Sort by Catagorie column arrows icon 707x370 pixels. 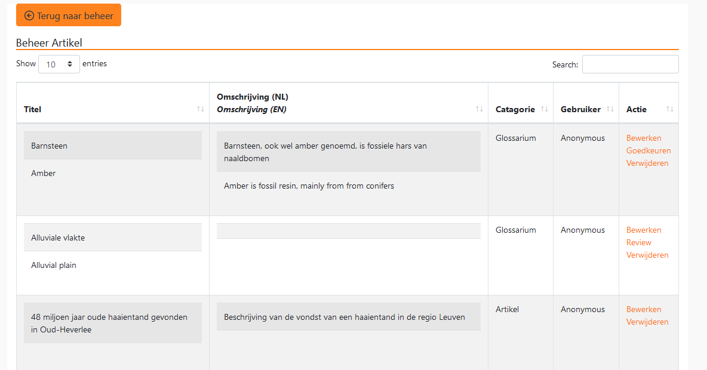tap(544, 109)
